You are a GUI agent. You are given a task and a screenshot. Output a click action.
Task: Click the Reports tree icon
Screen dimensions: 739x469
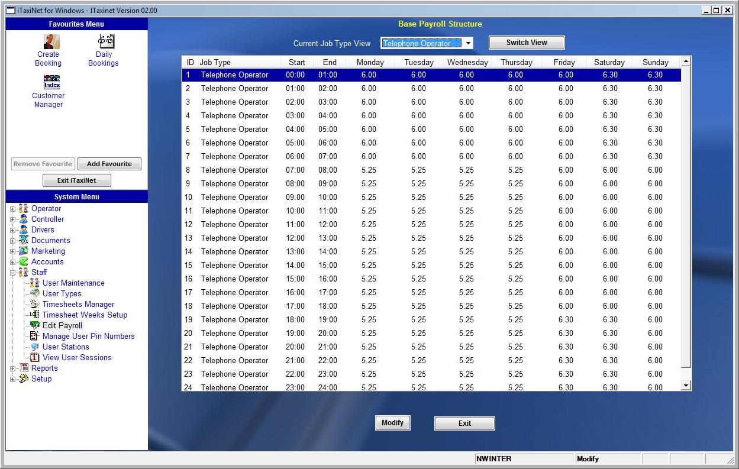23,368
